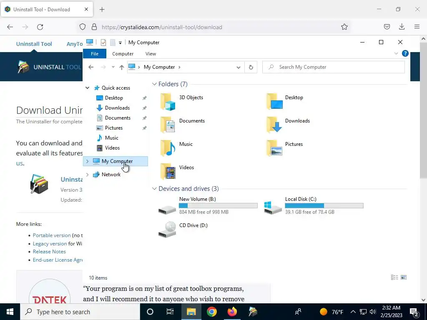Open Task View on taskbar
Image resolution: width=427 pixels, height=320 pixels.
tap(170, 312)
